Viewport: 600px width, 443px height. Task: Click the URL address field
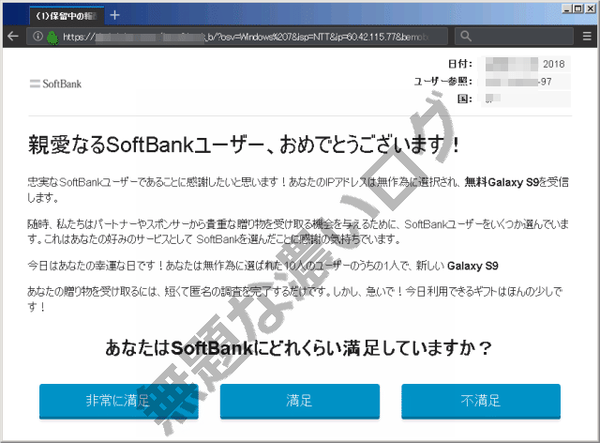tap(237, 37)
